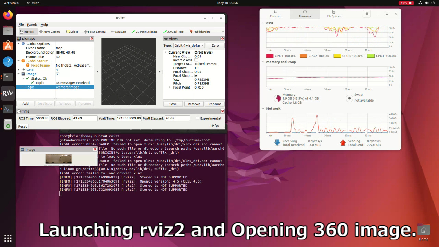Viewport: 439px width, 247px height.
Task: Open Firefox from the Ubuntu dock
Action: [x=8, y=15]
